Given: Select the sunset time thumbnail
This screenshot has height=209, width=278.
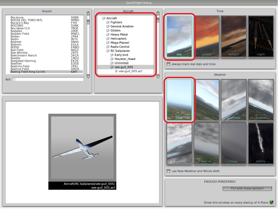Looking at the screenshot, I should pyautogui.click(x=206, y=36).
